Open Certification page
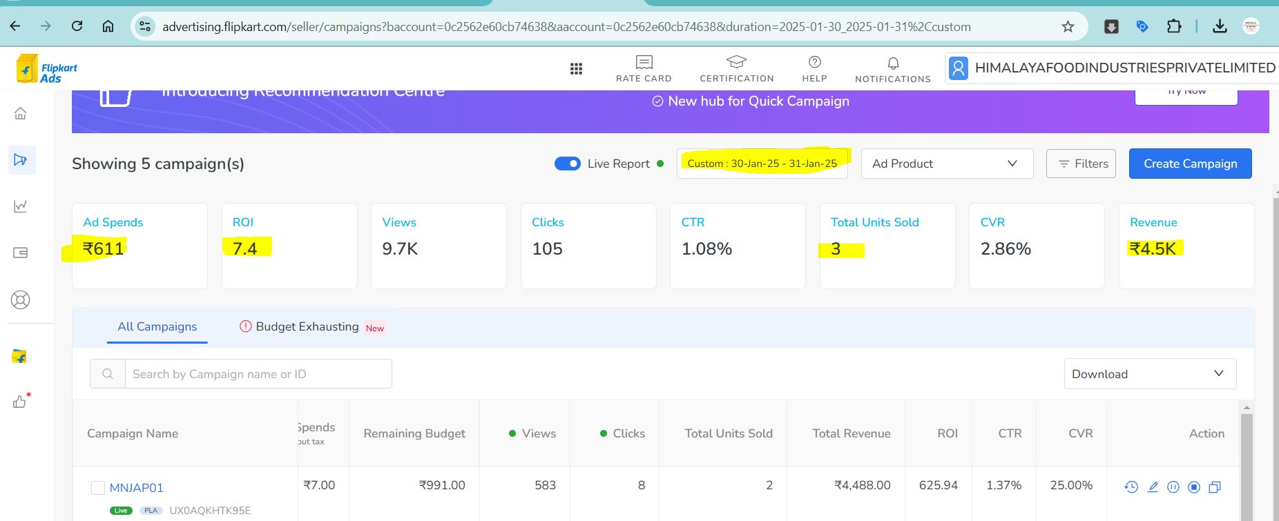The height and width of the screenshot is (521, 1279). (x=737, y=69)
